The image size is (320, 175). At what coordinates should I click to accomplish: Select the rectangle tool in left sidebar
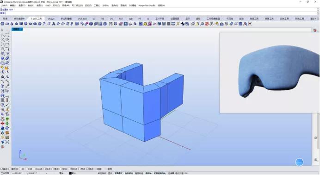[x=7, y=44]
